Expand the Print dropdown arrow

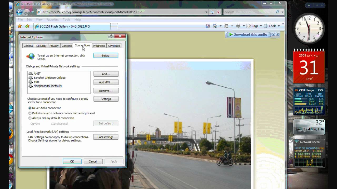pos(244,26)
